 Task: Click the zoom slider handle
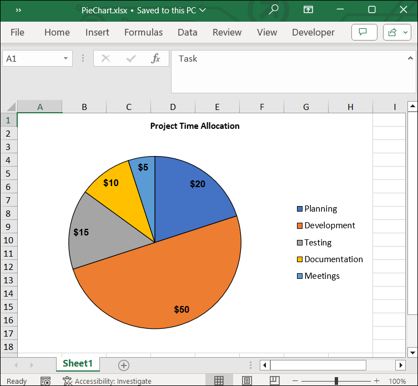(x=336, y=381)
